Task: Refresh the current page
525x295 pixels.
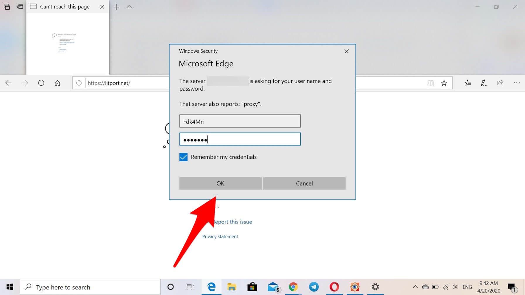Action: [x=41, y=83]
